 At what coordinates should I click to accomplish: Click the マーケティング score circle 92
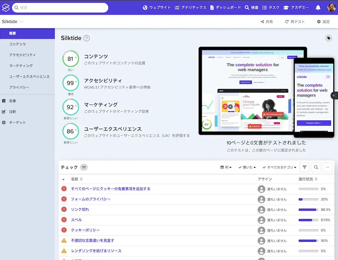click(x=71, y=107)
